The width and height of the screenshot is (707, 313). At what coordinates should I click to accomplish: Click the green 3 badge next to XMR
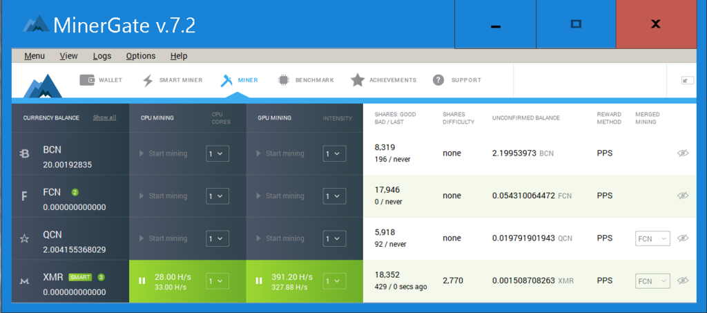pyautogui.click(x=101, y=277)
